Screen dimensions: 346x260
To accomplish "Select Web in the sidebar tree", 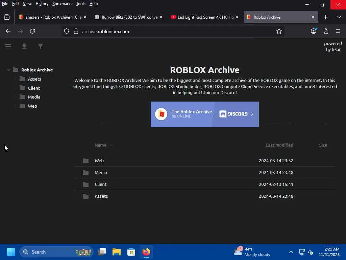I will (32, 106).
